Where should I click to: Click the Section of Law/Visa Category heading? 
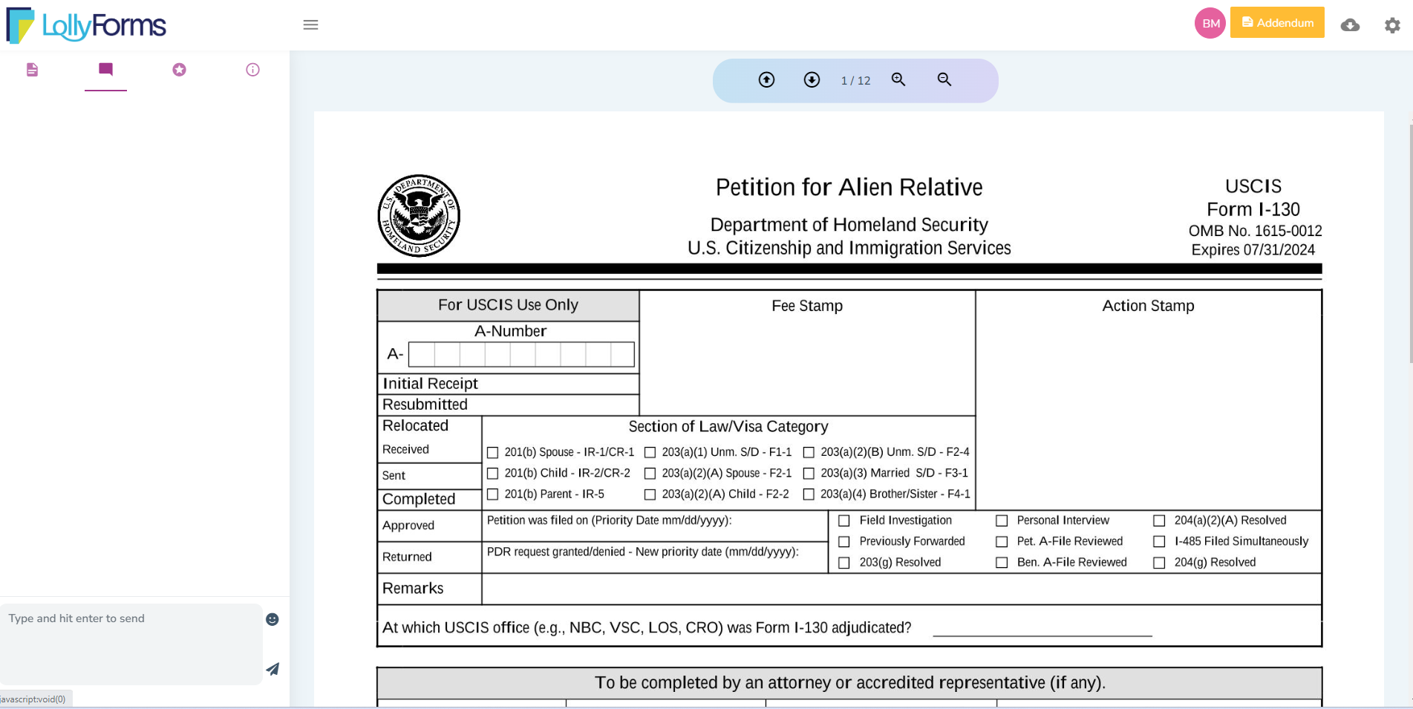pyautogui.click(x=728, y=427)
